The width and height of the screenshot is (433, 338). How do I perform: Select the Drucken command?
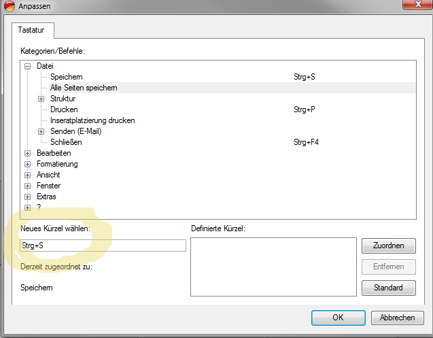(64, 109)
